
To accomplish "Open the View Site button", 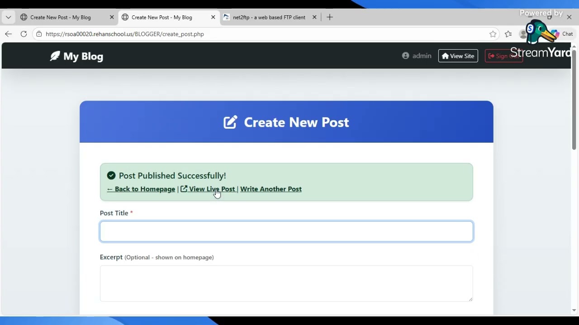I will [458, 56].
